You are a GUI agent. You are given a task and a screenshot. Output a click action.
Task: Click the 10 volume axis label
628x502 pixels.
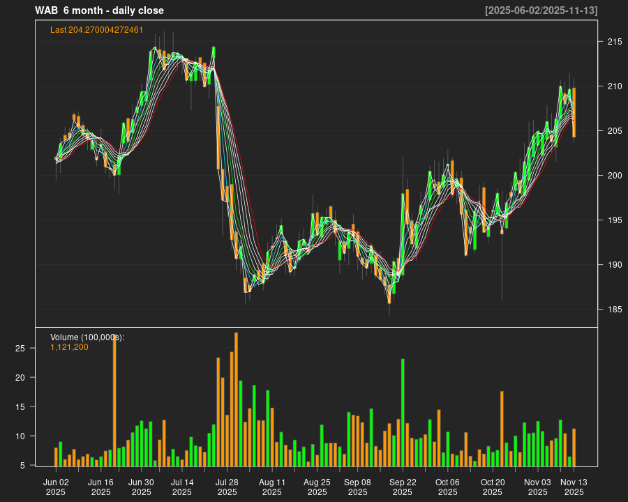click(x=21, y=436)
